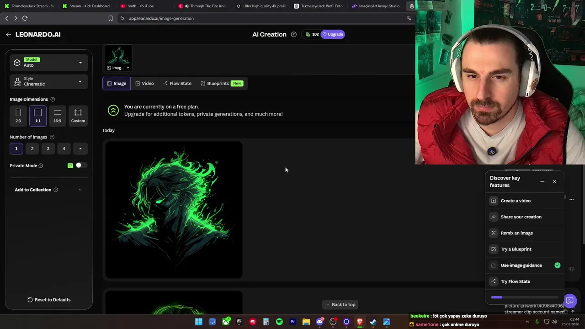Viewport: 585px width, 329px height.
Task: Click the green premium badge beside Private Mode
Action: pos(70,165)
